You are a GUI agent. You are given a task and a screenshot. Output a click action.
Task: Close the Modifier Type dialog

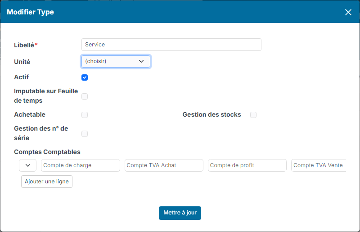pos(348,12)
